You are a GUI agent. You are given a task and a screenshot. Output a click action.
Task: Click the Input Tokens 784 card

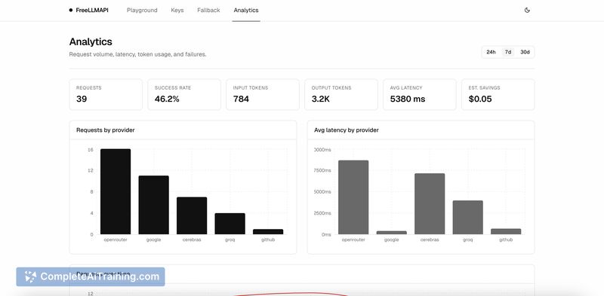point(263,95)
